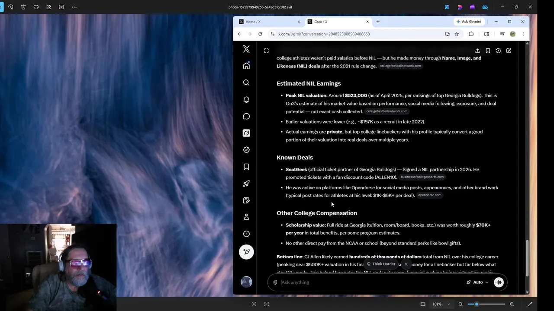The image size is (554, 311).
Task: Open Grok icon in X sidebar
Action: (246, 133)
